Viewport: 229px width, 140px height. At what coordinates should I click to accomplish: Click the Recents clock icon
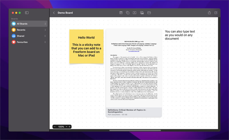pos(14,30)
